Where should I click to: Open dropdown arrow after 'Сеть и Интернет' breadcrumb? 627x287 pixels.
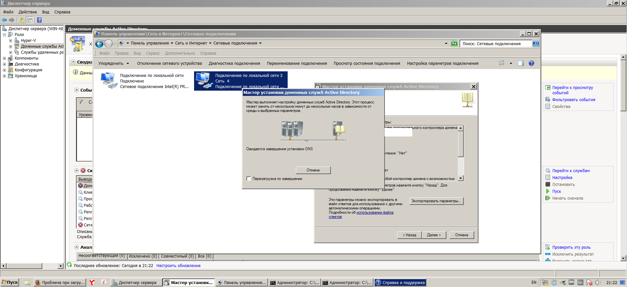(x=210, y=43)
